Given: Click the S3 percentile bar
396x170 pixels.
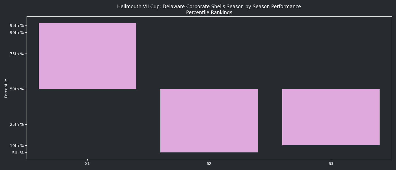Looking at the screenshot, I should 331,117.
